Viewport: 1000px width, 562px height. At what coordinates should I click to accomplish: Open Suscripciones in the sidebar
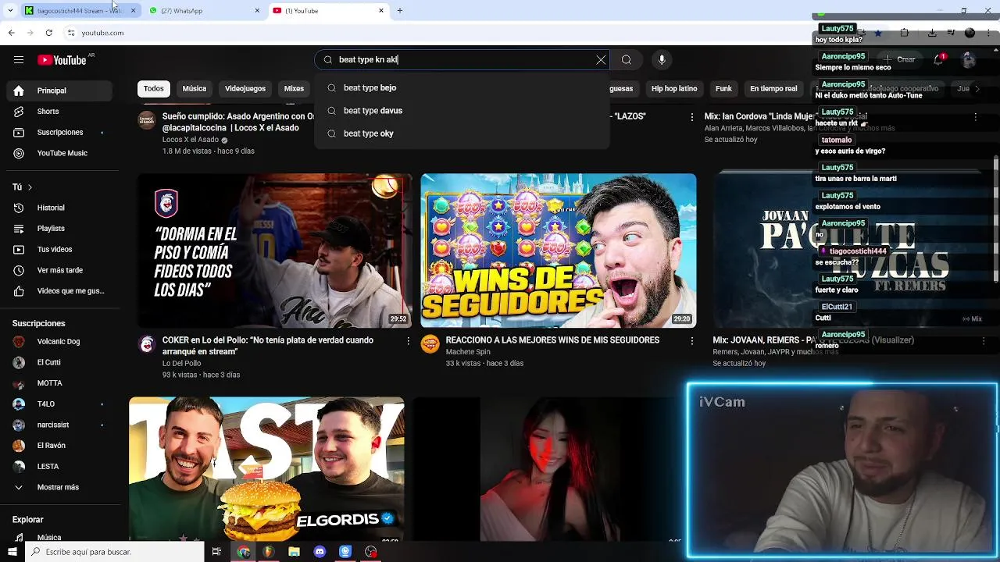pyautogui.click(x=59, y=133)
